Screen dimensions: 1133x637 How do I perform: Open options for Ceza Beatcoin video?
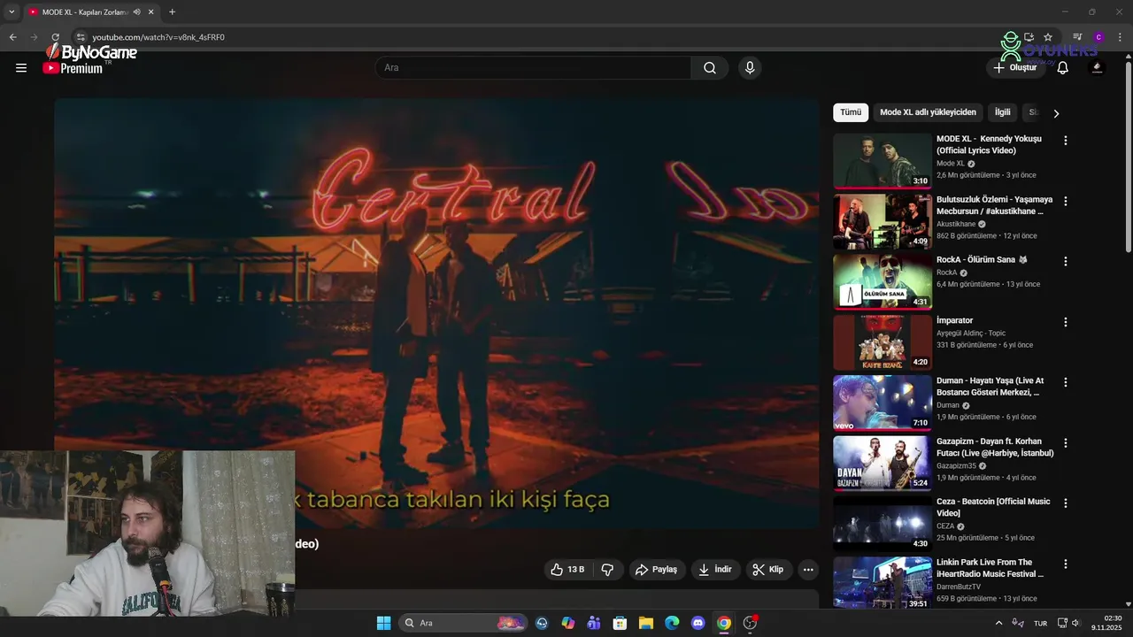(x=1065, y=503)
